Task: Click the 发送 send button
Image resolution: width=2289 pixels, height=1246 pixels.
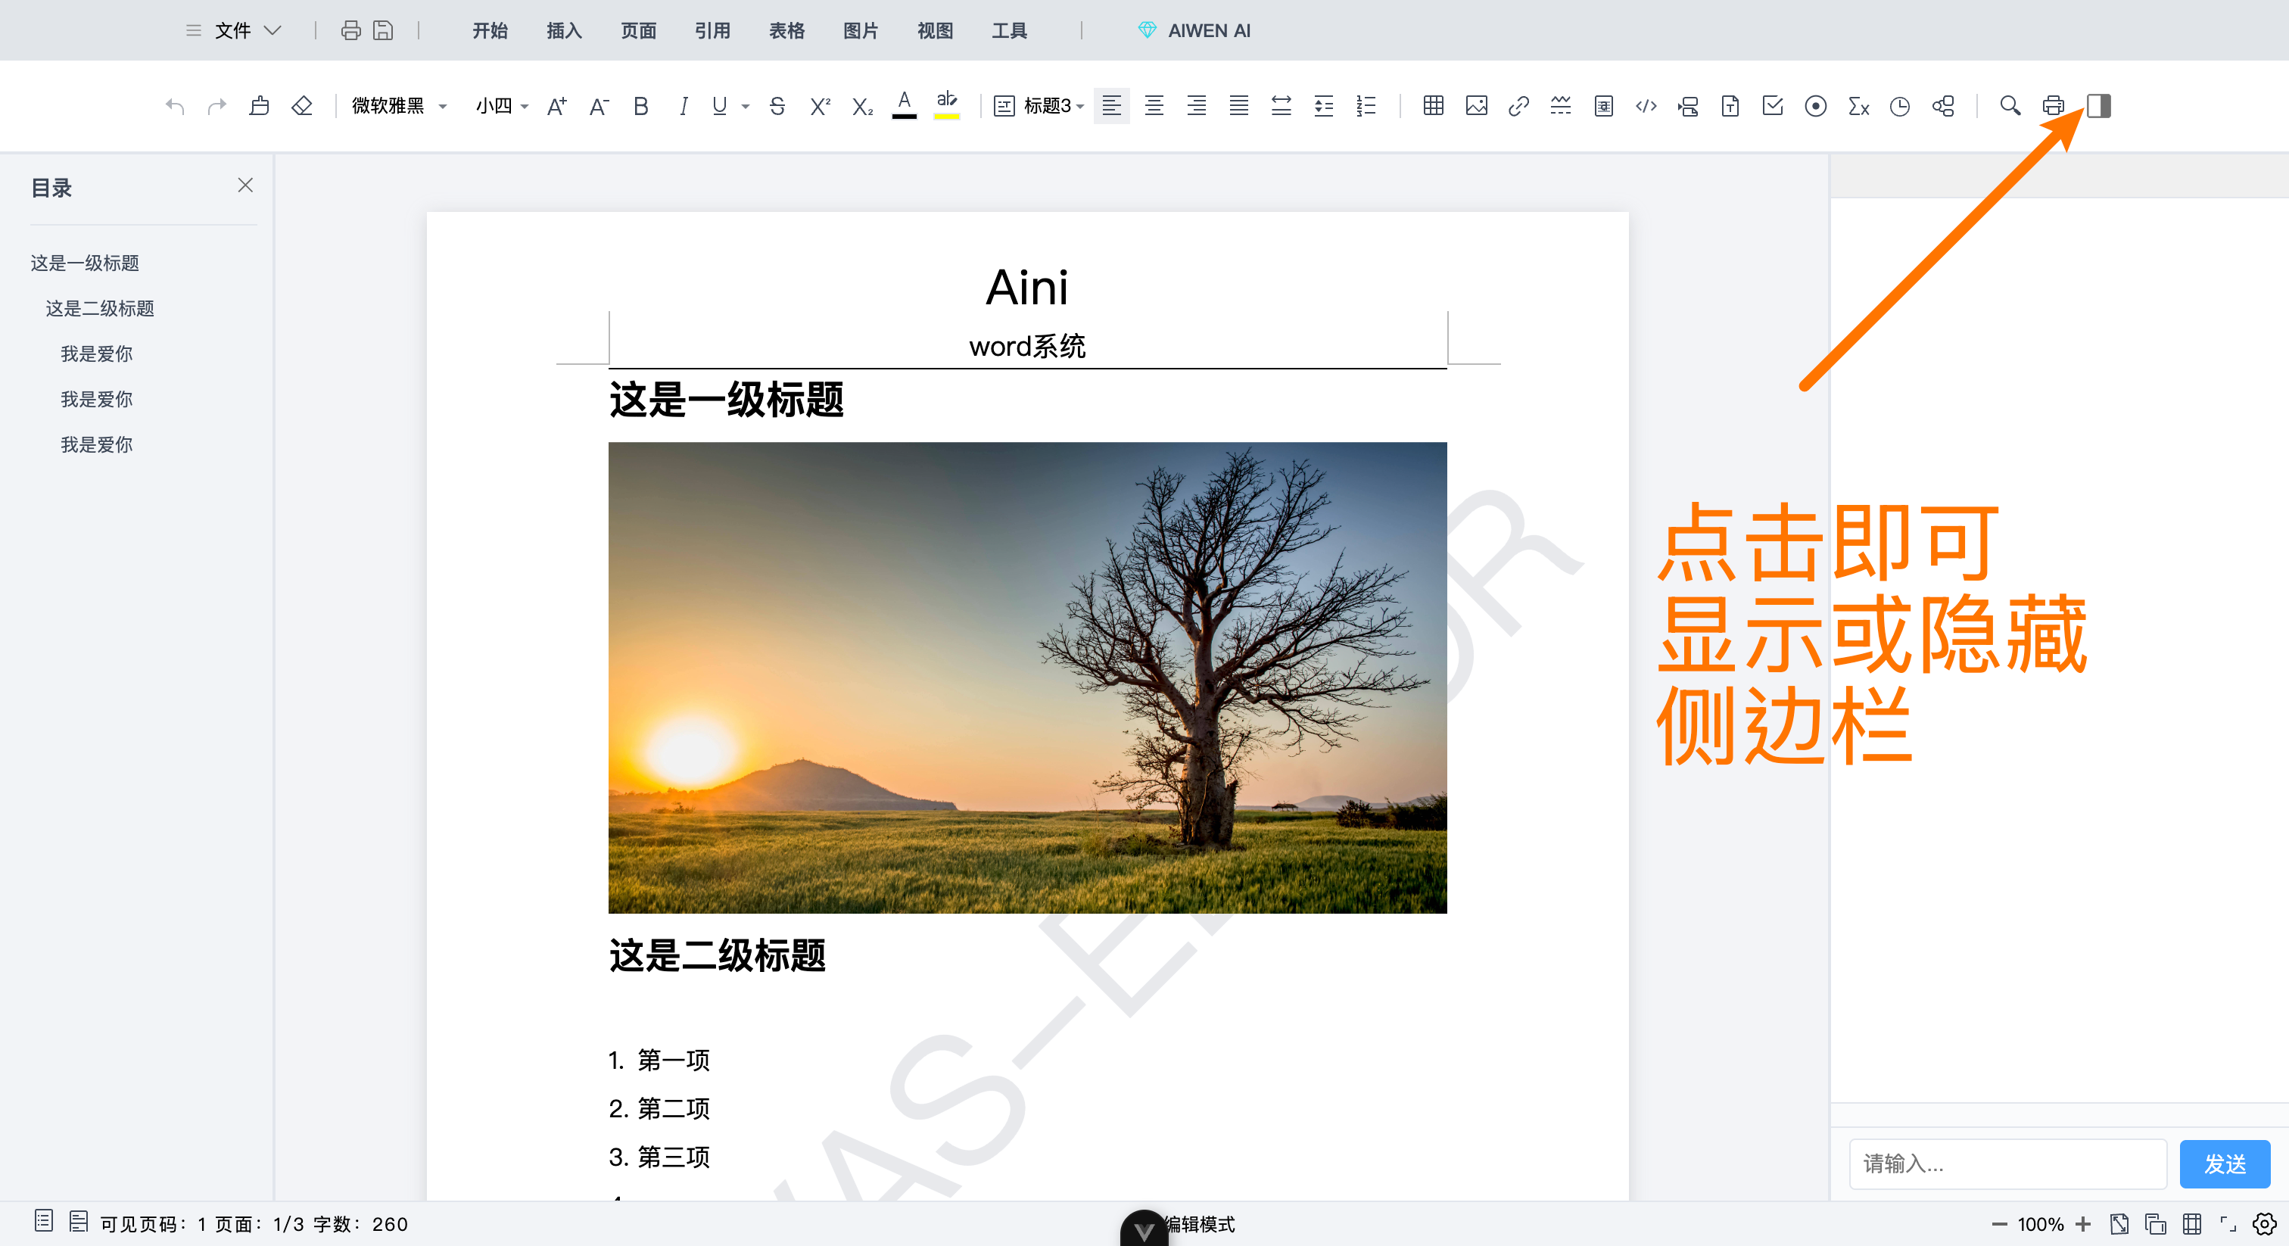Action: tap(2224, 1163)
